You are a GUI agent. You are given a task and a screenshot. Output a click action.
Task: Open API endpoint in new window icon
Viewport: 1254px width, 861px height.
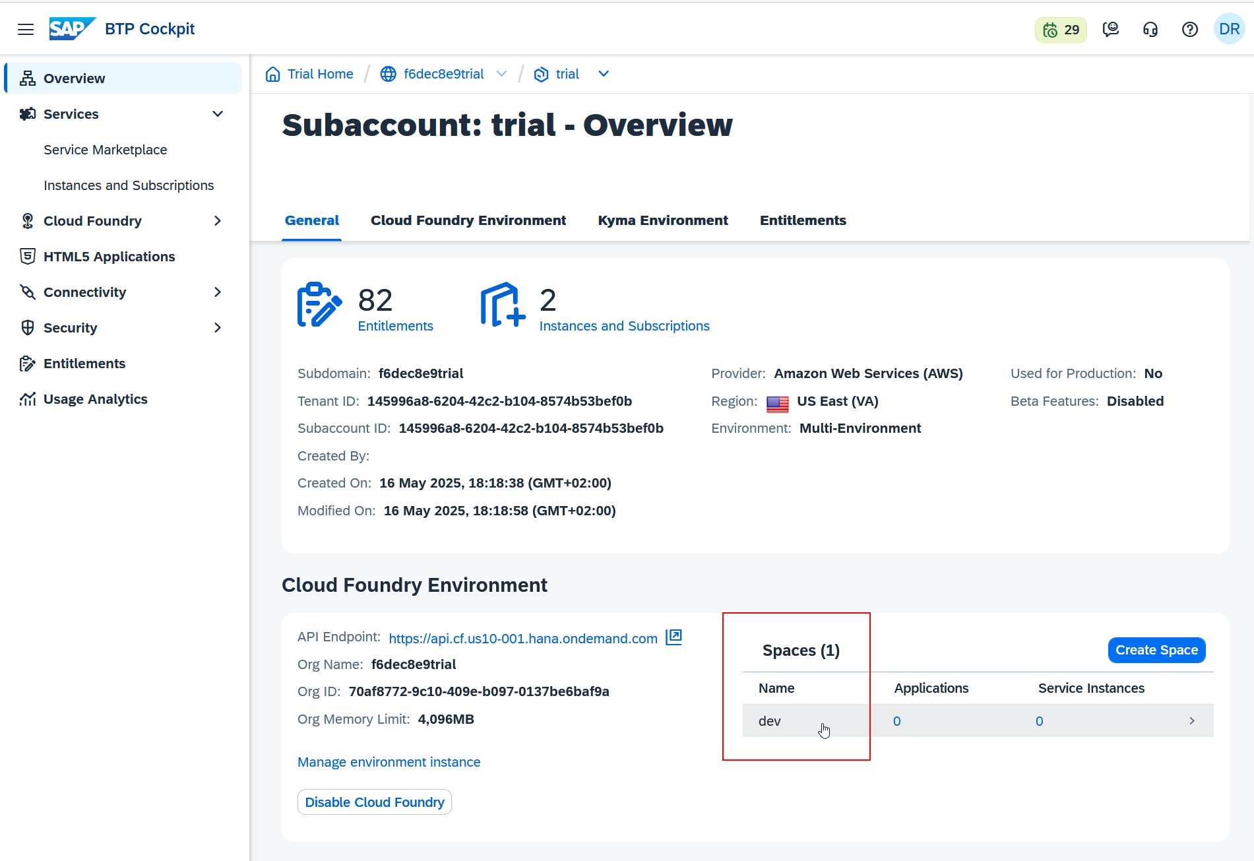pos(674,637)
